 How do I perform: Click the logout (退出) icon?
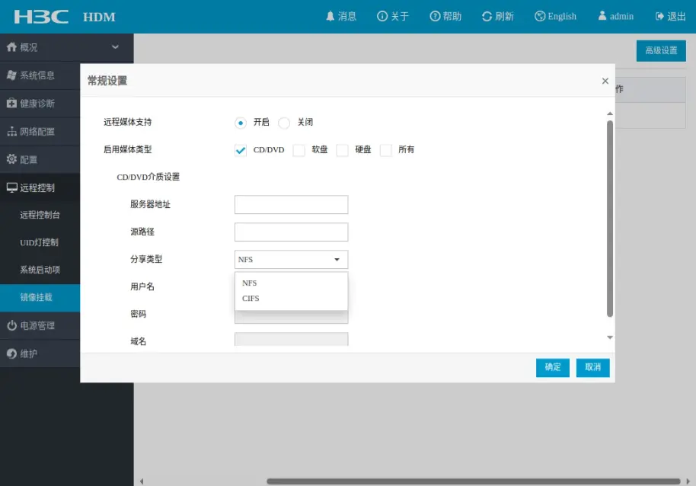point(659,16)
